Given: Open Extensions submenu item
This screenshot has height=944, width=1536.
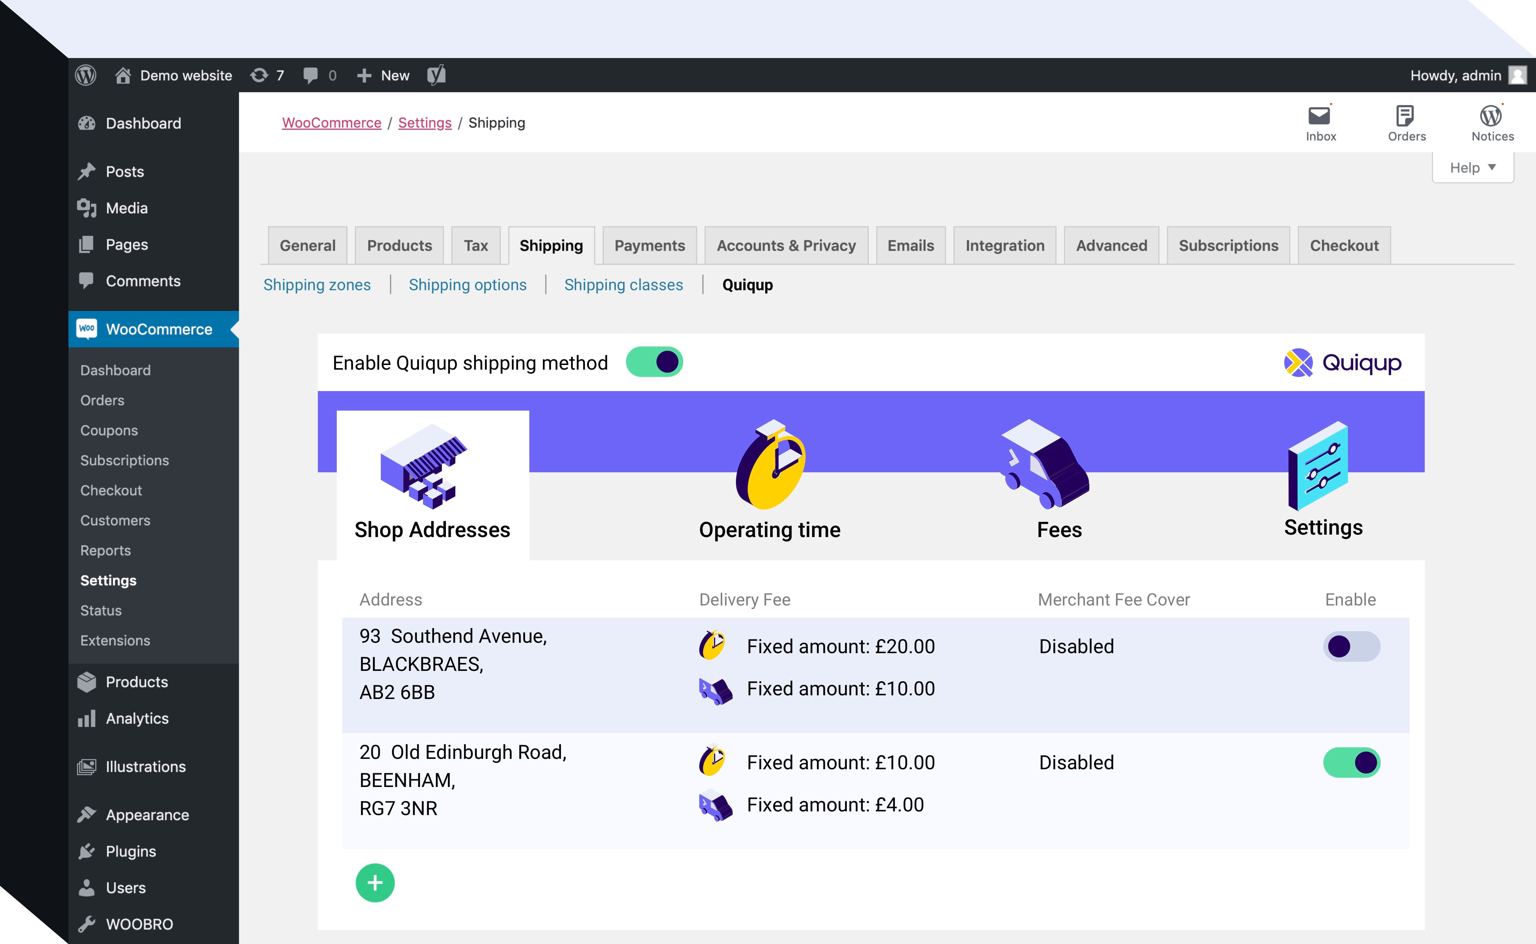Looking at the screenshot, I should (x=116, y=640).
